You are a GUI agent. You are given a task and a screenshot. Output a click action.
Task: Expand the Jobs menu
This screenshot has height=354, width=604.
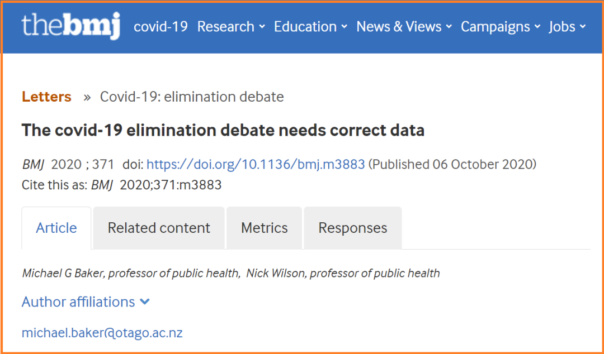[x=567, y=27]
